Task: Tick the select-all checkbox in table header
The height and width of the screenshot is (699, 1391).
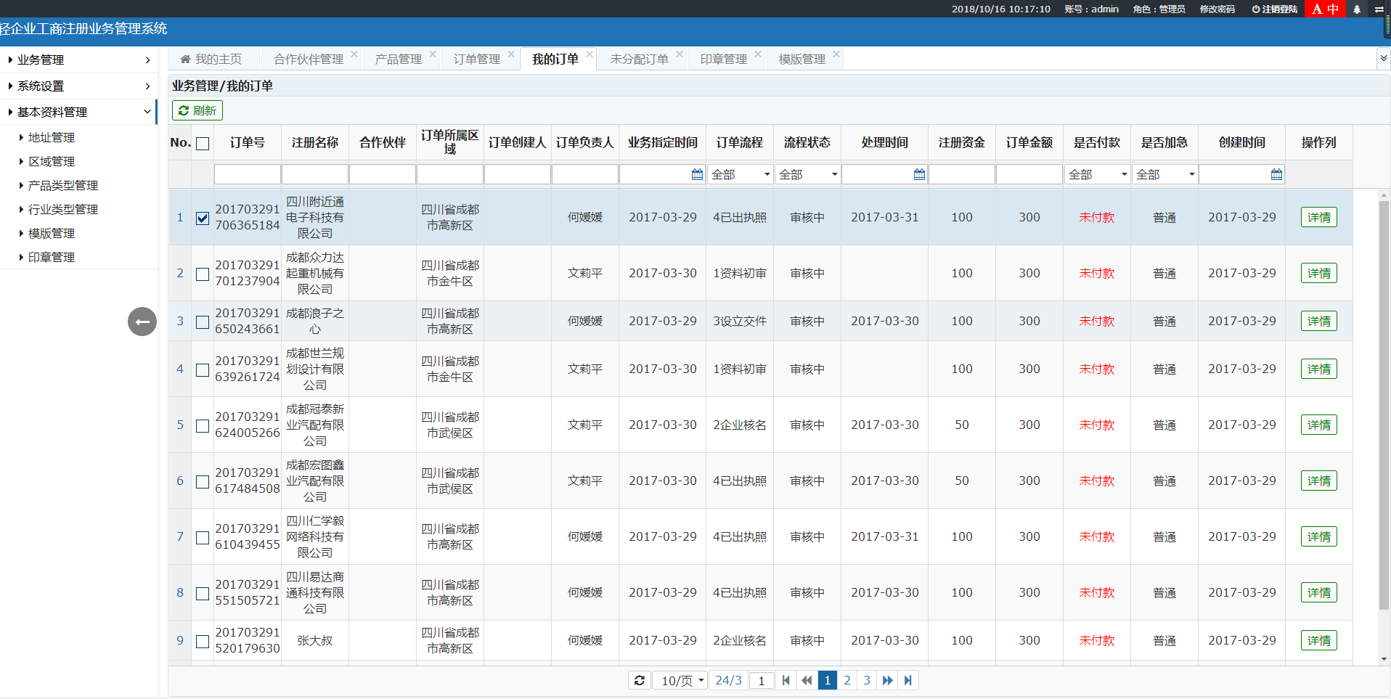Action: coord(203,143)
